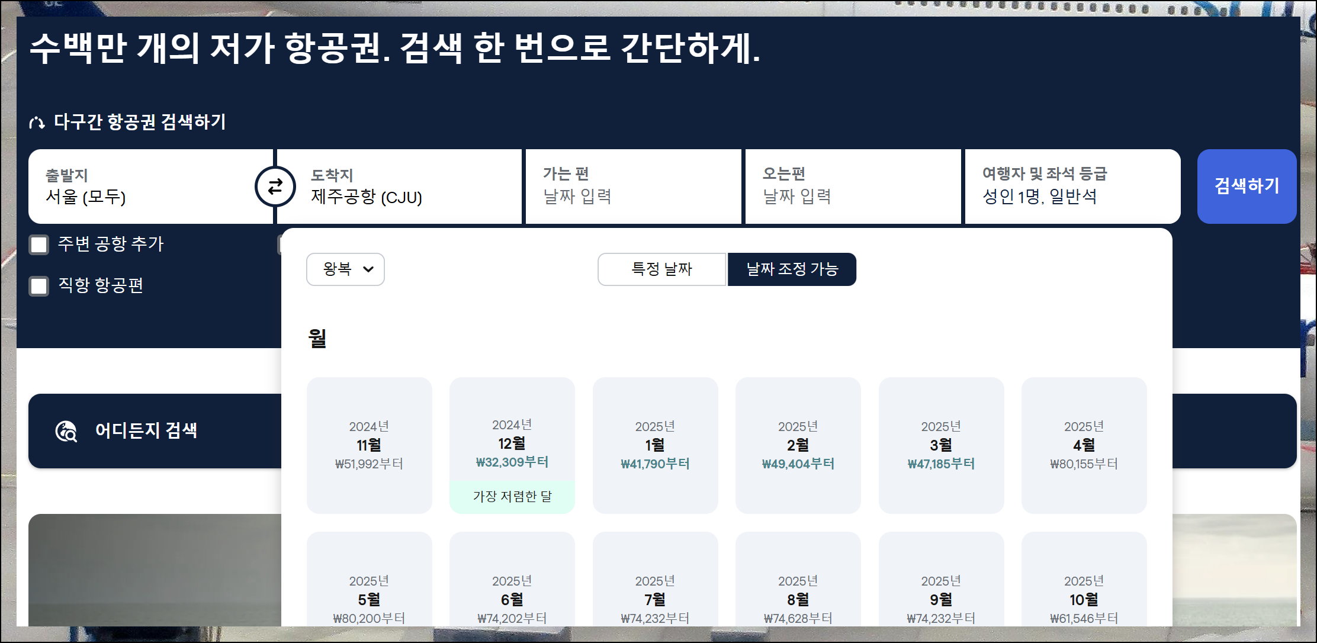Click the multi-city route icon
The width and height of the screenshot is (1317, 643).
[x=37, y=123]
